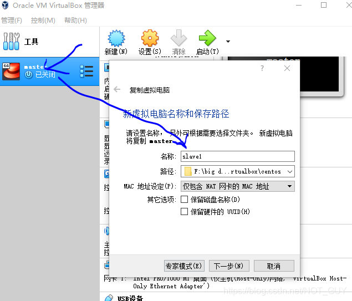Start the VM with the green arrow icon
This screenshot has height=301, width=352.
coord(207,38)
